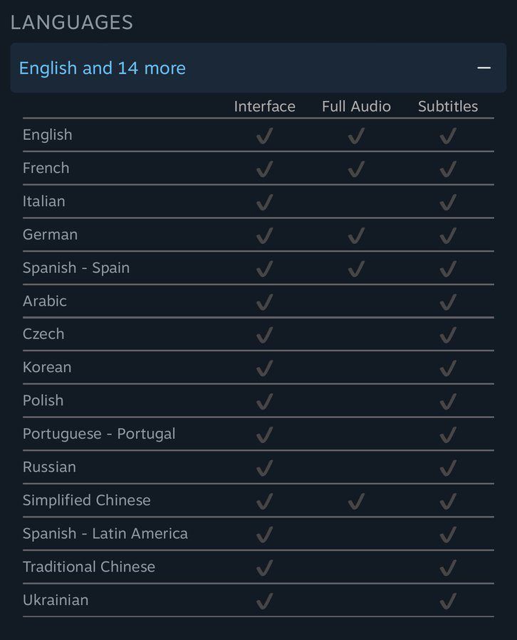Screen dimensions: 517x640
Task: Click the Ukrainian Subtitles checkmark
Action: pos(448,600)
